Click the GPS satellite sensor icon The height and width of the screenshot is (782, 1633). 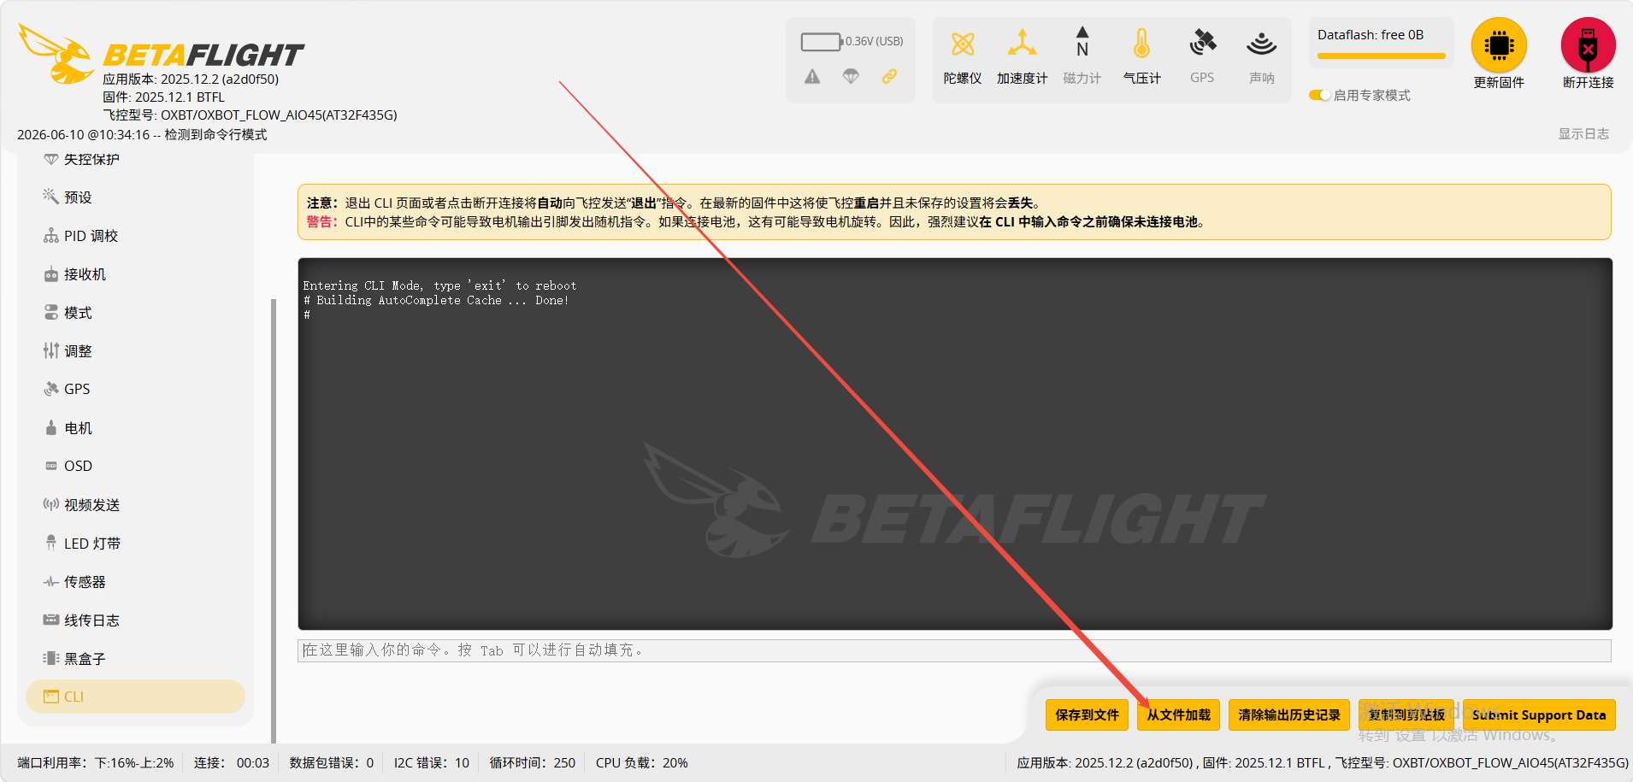[x=1202, y=44]
